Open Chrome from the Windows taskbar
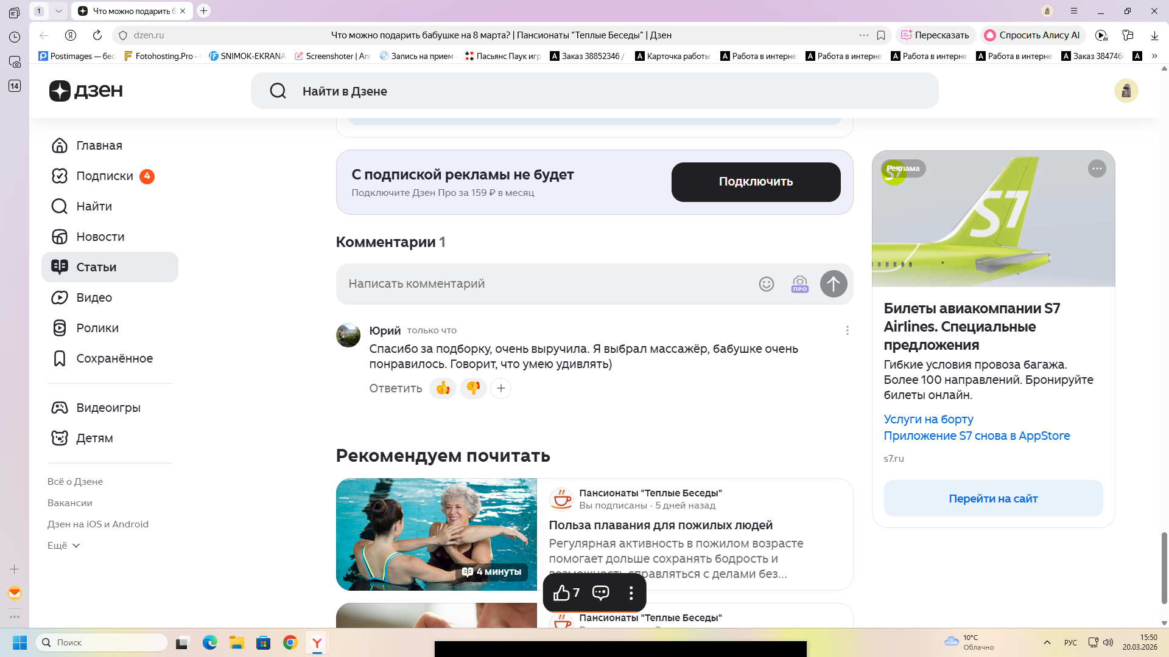This screenshot has width=1169, height=657. (290, 642)
